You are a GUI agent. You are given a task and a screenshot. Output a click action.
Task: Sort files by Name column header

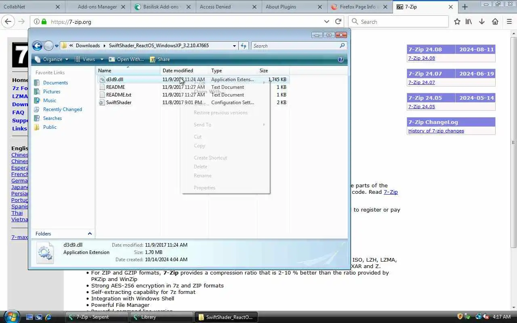click(x=128, y=71)
